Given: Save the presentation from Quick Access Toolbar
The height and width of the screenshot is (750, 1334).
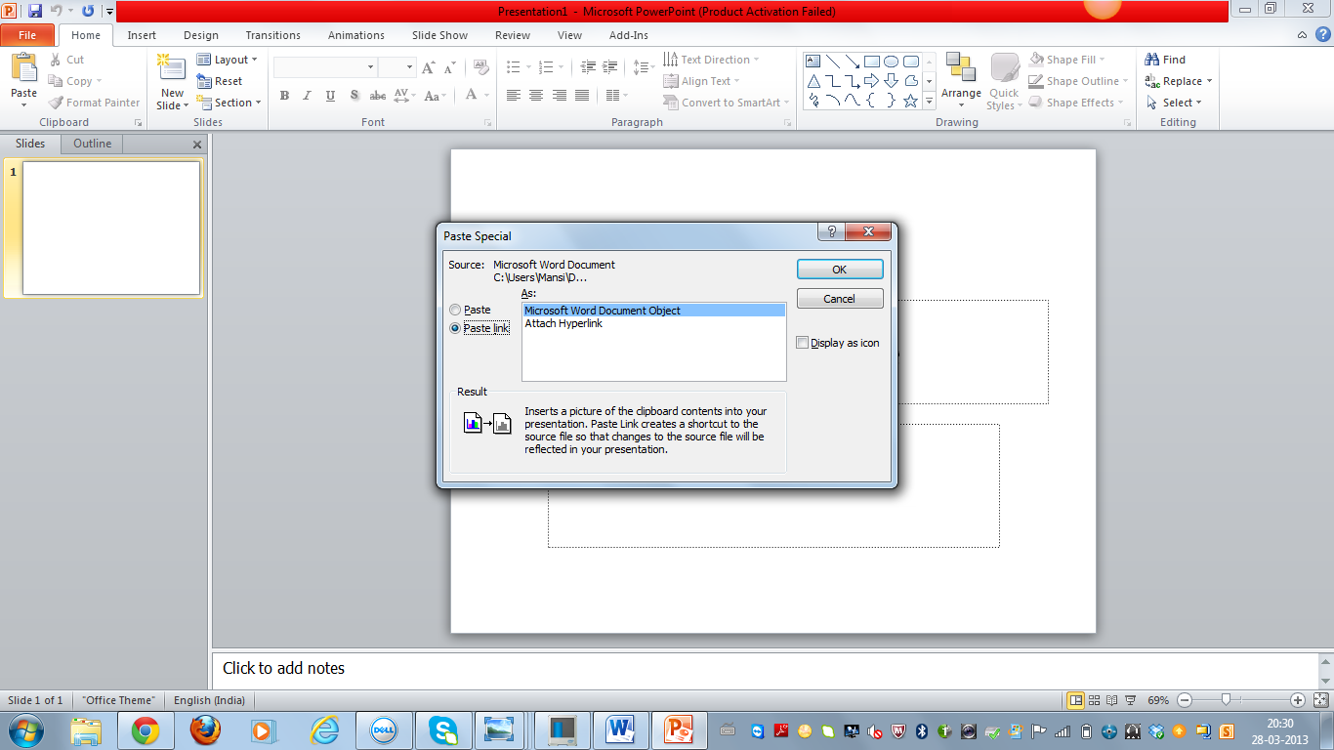Looking at the screenshot, I should 35,11.
